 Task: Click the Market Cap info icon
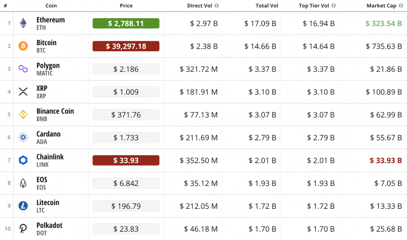401,6
